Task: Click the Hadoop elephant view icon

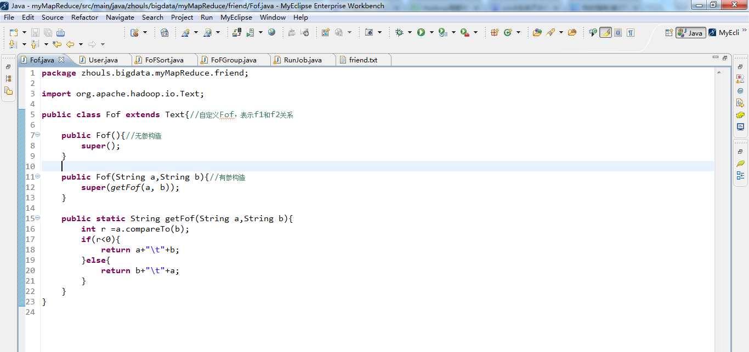Action: point(740,115)
